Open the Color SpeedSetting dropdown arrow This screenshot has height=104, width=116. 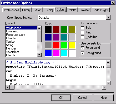(x=108, y=18)
